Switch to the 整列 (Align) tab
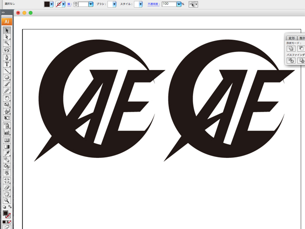Screen dimensions: 305x229 tap(302, 38)
